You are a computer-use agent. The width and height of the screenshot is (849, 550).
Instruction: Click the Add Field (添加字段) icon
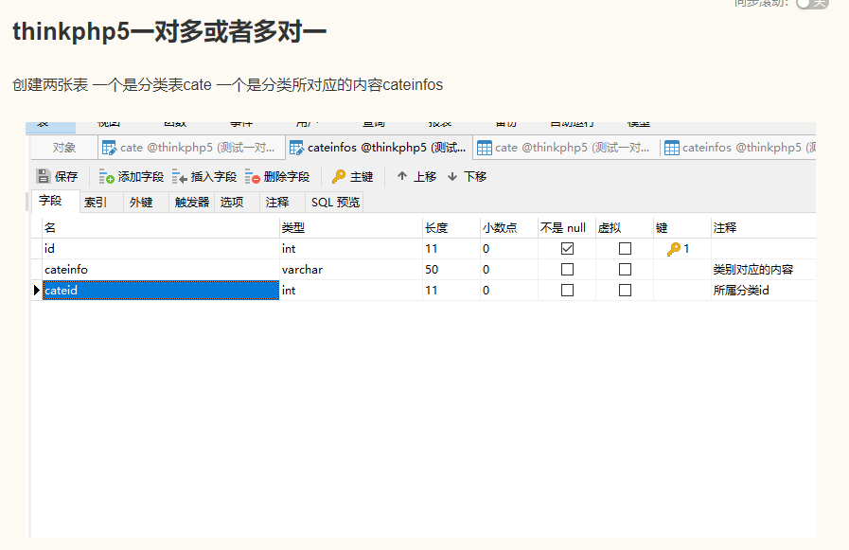pyautogui.click(x=106, y=176)
